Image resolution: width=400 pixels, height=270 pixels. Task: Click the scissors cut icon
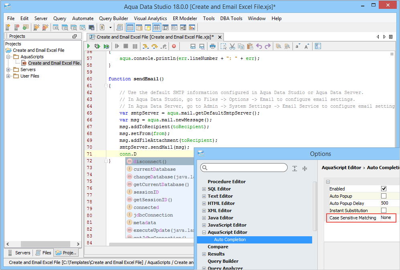coord(232,47)
